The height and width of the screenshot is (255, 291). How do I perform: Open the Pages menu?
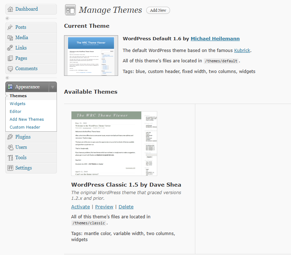(x=21, y=58)
